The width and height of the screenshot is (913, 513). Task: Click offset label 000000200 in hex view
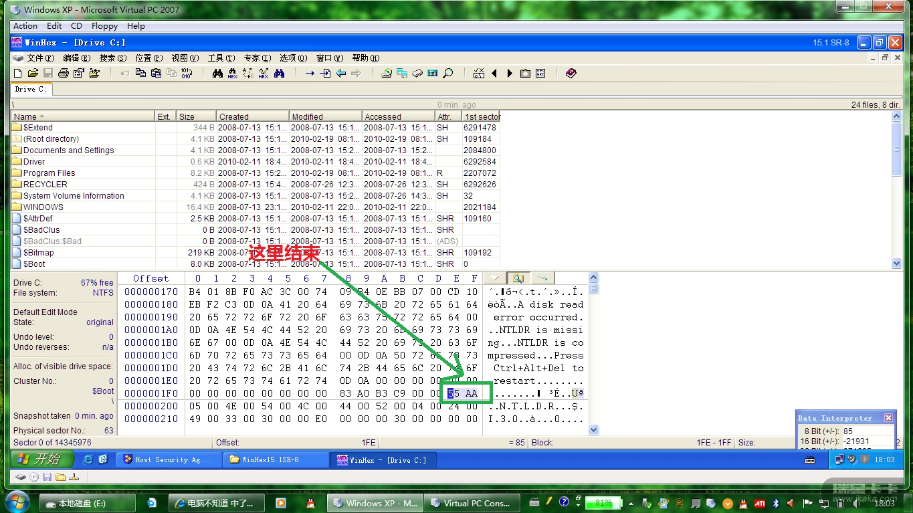point(151,406)
